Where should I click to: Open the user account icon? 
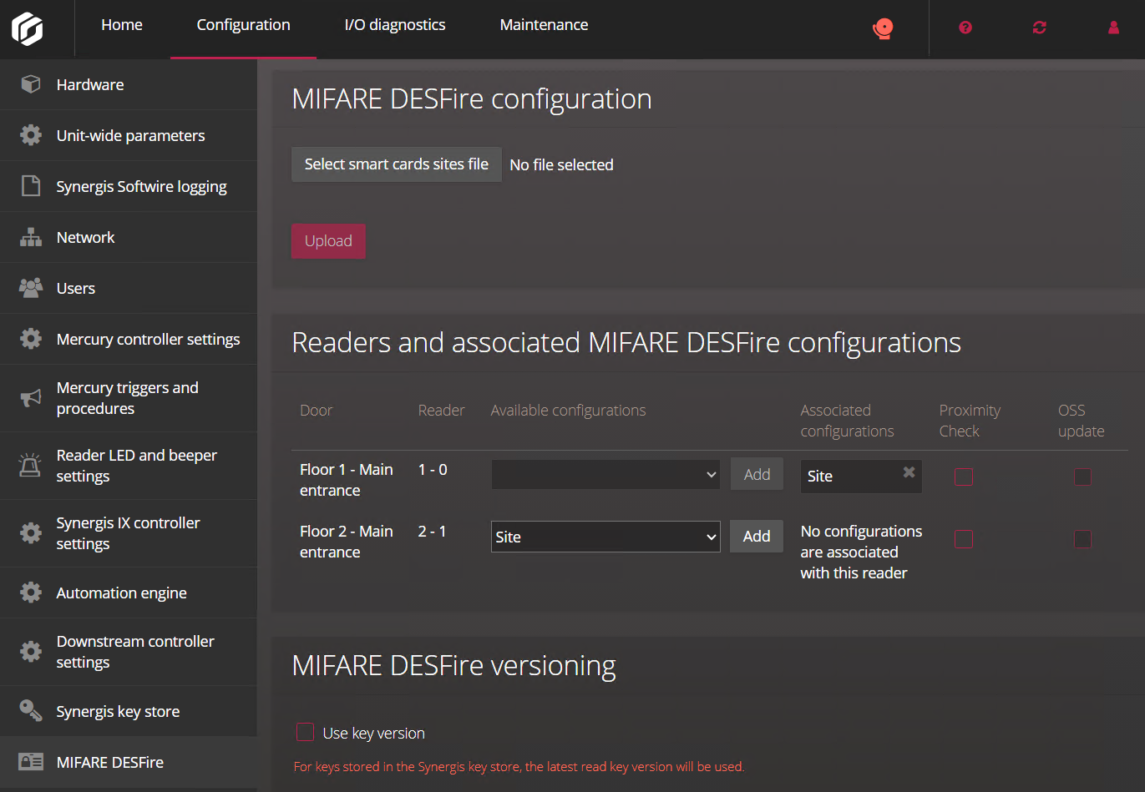[1113, 28]
